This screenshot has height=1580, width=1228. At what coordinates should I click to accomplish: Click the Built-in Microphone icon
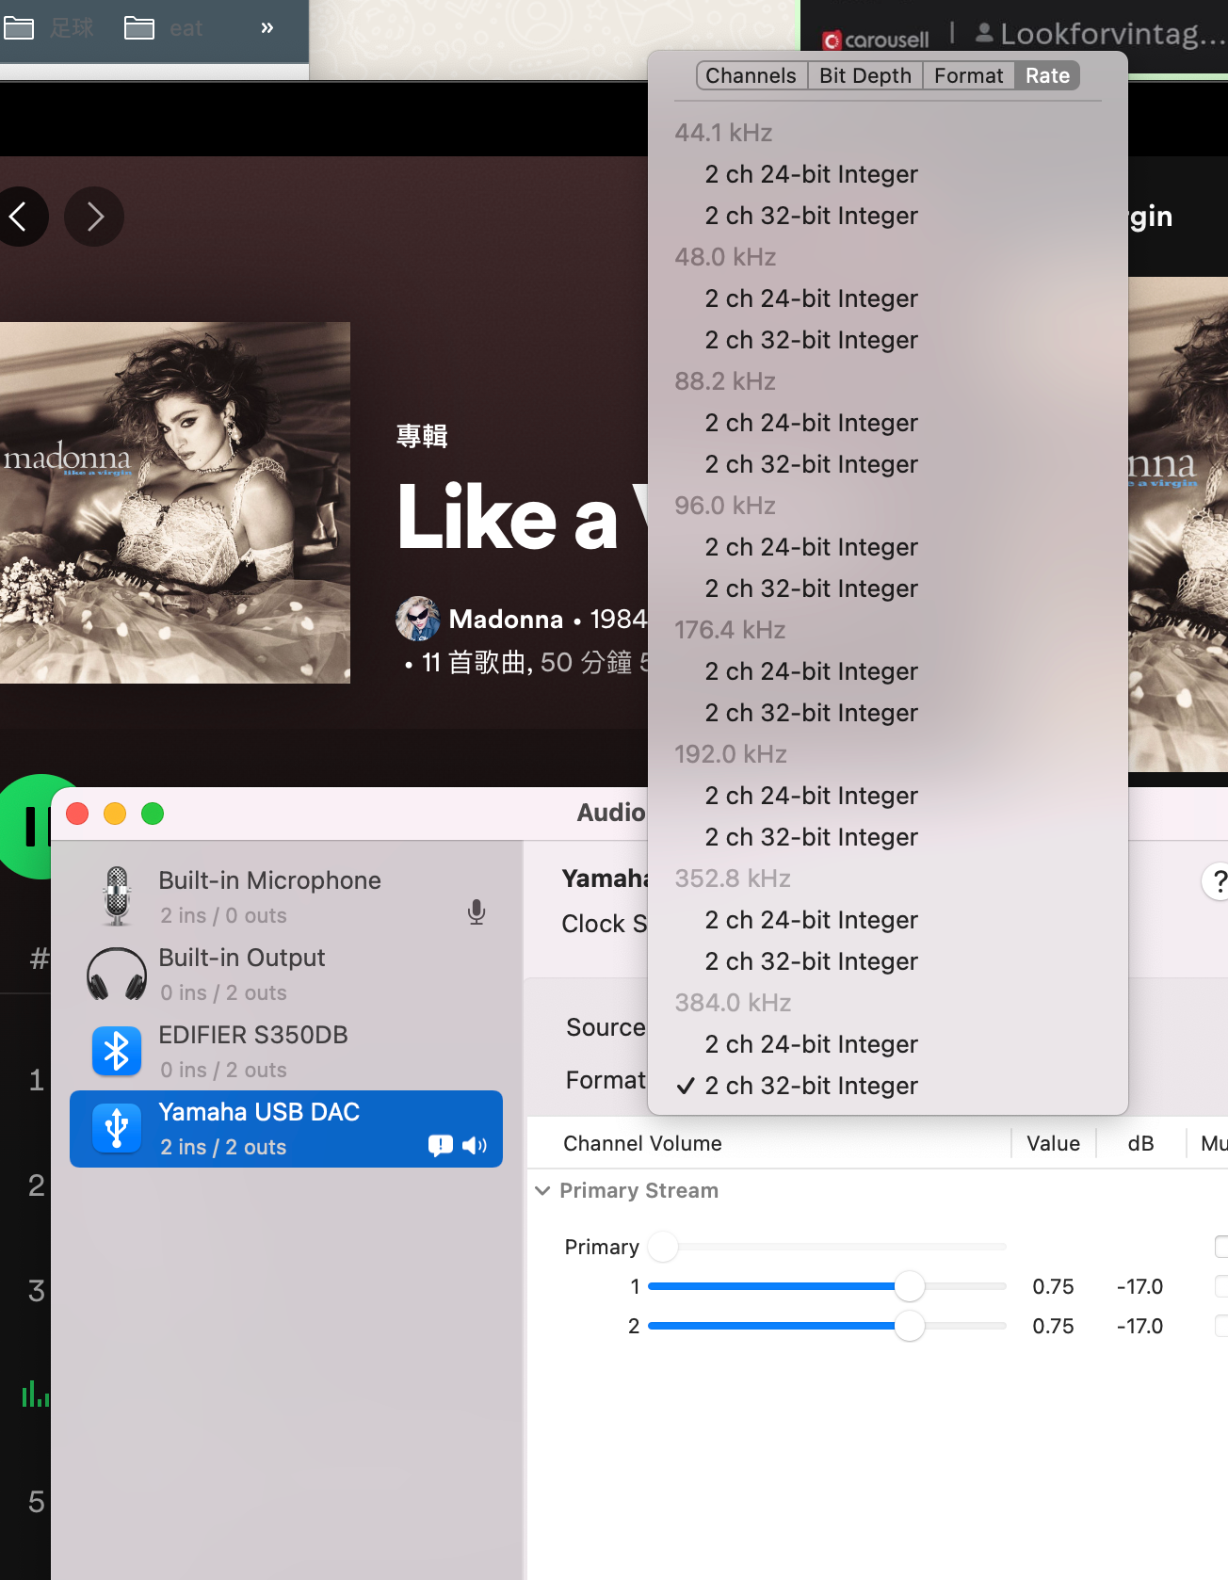[x=117, y=896]
